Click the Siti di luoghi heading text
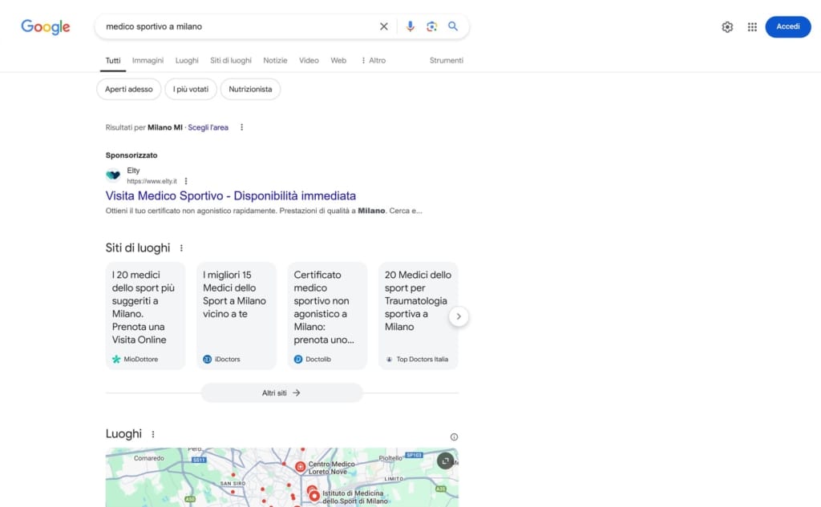821x507 pixels. tap(138, 248)
